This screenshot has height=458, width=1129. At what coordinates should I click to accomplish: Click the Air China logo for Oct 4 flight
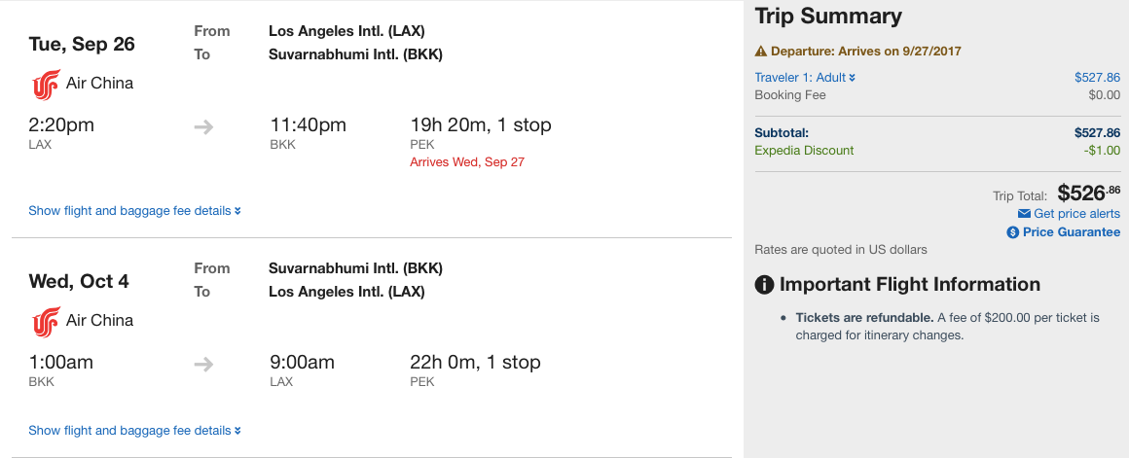tap(45, 322)
